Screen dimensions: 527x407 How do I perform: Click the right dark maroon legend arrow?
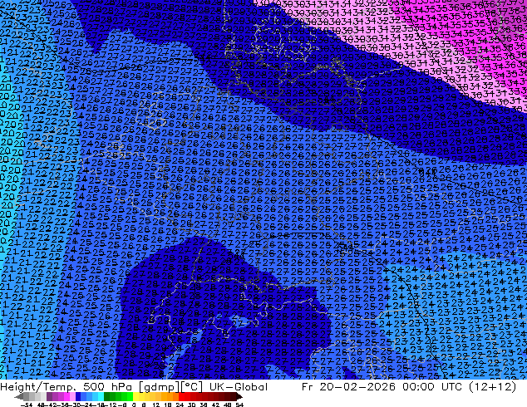coord(239,396)
